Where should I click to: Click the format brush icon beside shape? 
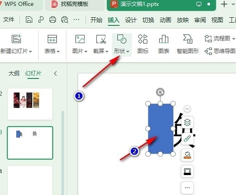(x=187, y=139)
